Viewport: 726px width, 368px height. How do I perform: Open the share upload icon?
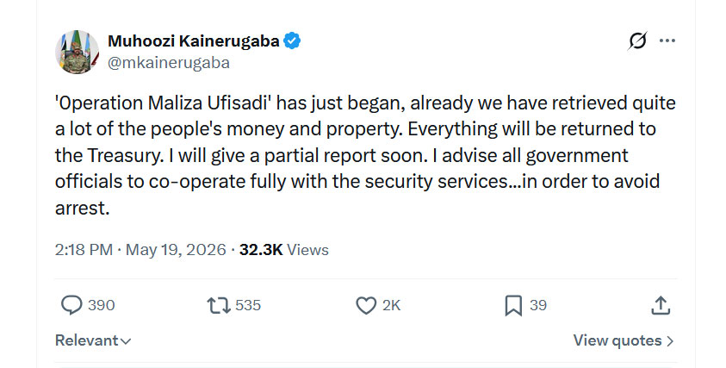(x=661, y=305)
